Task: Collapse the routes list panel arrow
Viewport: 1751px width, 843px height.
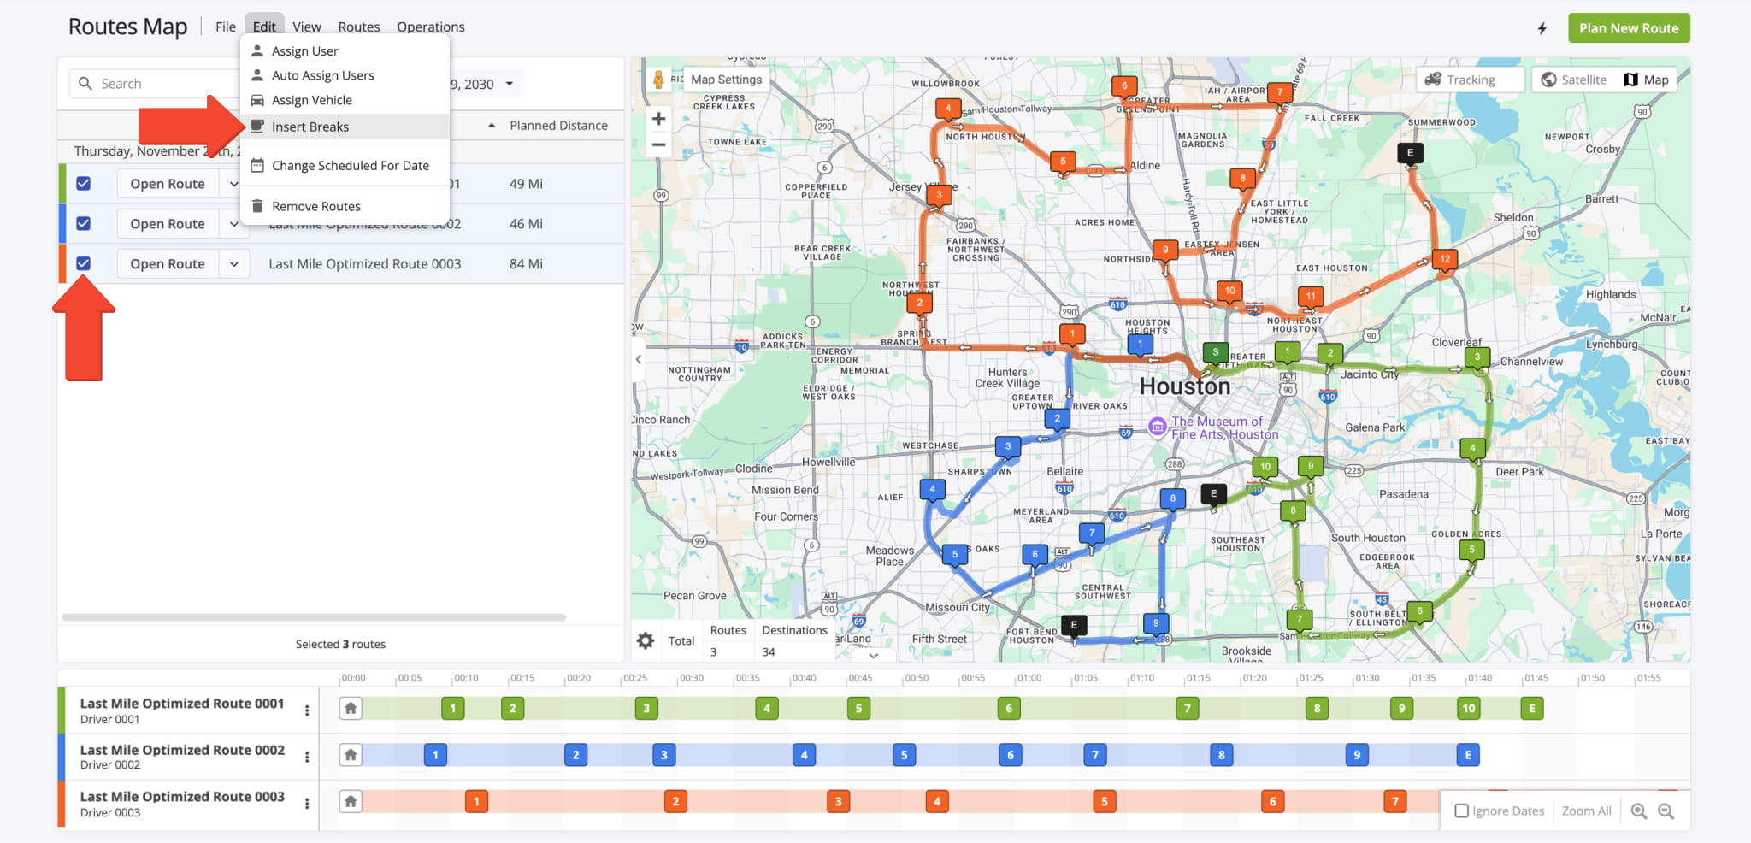Action: tap(639, 360)
